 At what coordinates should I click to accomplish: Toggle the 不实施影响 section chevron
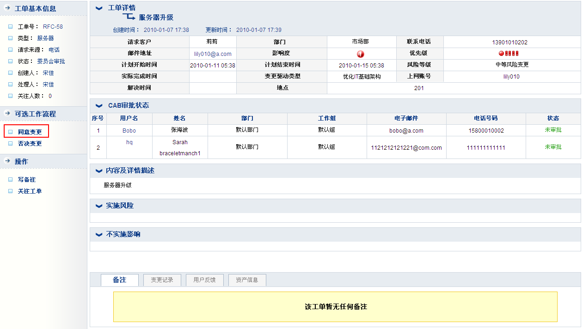point(98,235)
